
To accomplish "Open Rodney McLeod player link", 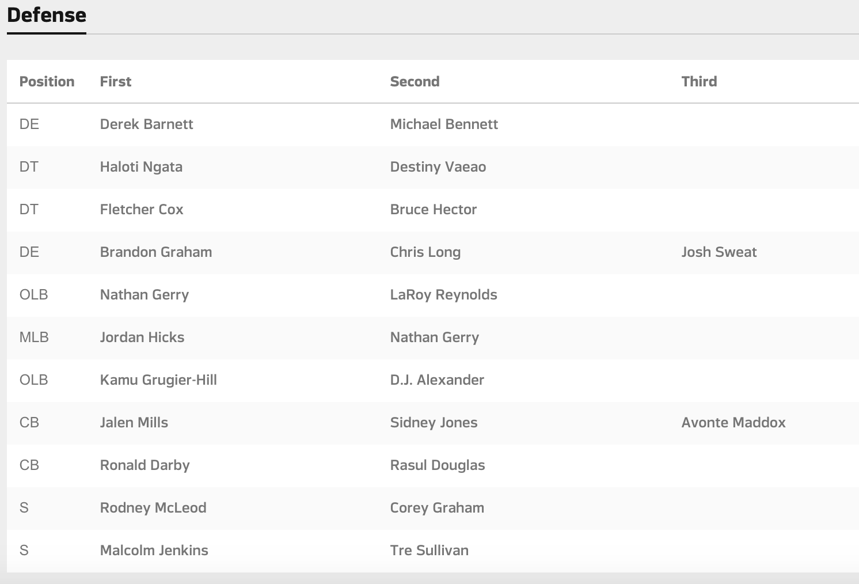I will [x=153, y=508].
